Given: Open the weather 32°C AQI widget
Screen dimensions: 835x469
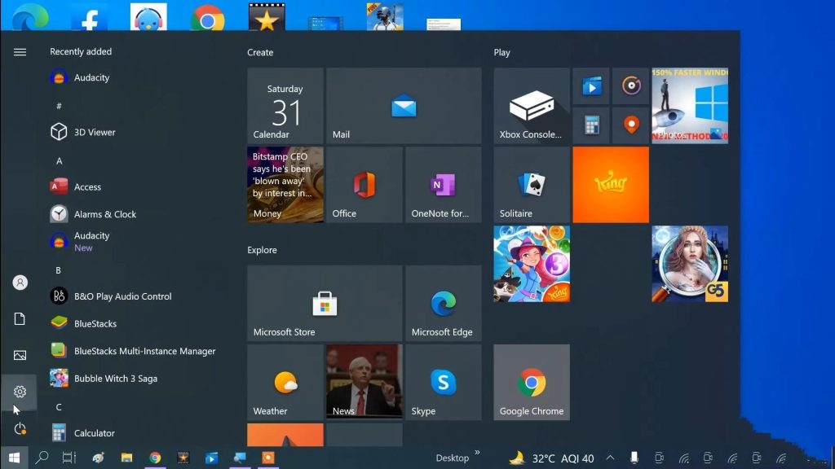Looking at the screenshot, I should point(552,458).
